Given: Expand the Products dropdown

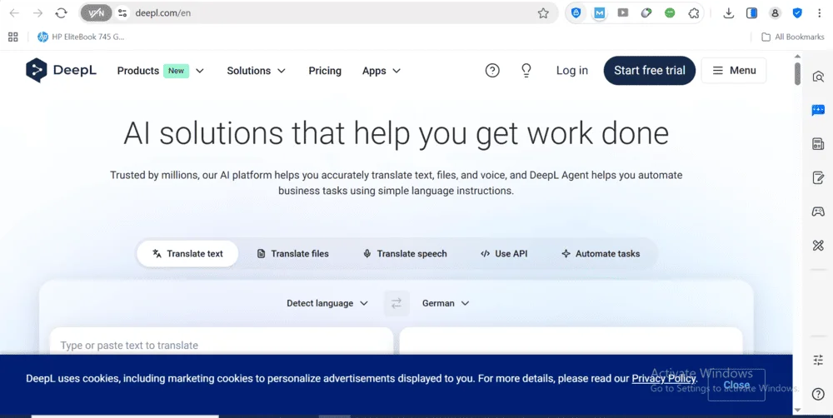Looking at the screenshot, I should tap(160, 71).
